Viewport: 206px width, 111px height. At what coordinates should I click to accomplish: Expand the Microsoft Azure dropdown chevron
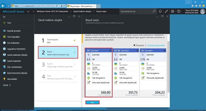28,11
